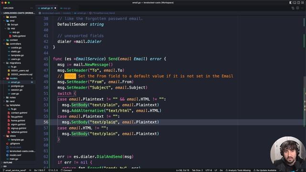Open postgres.go file

coord(17,86)
